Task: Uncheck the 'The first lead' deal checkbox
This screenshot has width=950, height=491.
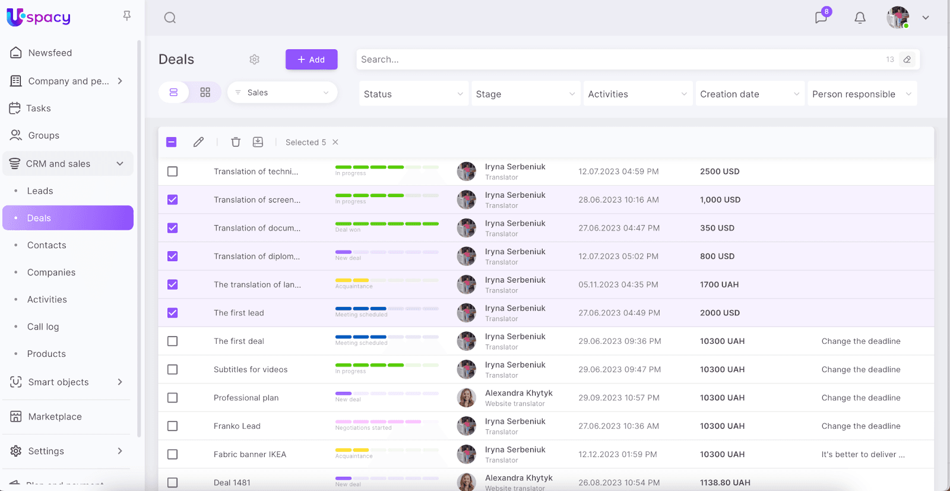Action: point(173,313)
